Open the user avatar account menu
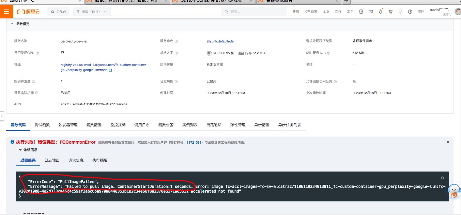The image size is (461, 215). (458, 12)
